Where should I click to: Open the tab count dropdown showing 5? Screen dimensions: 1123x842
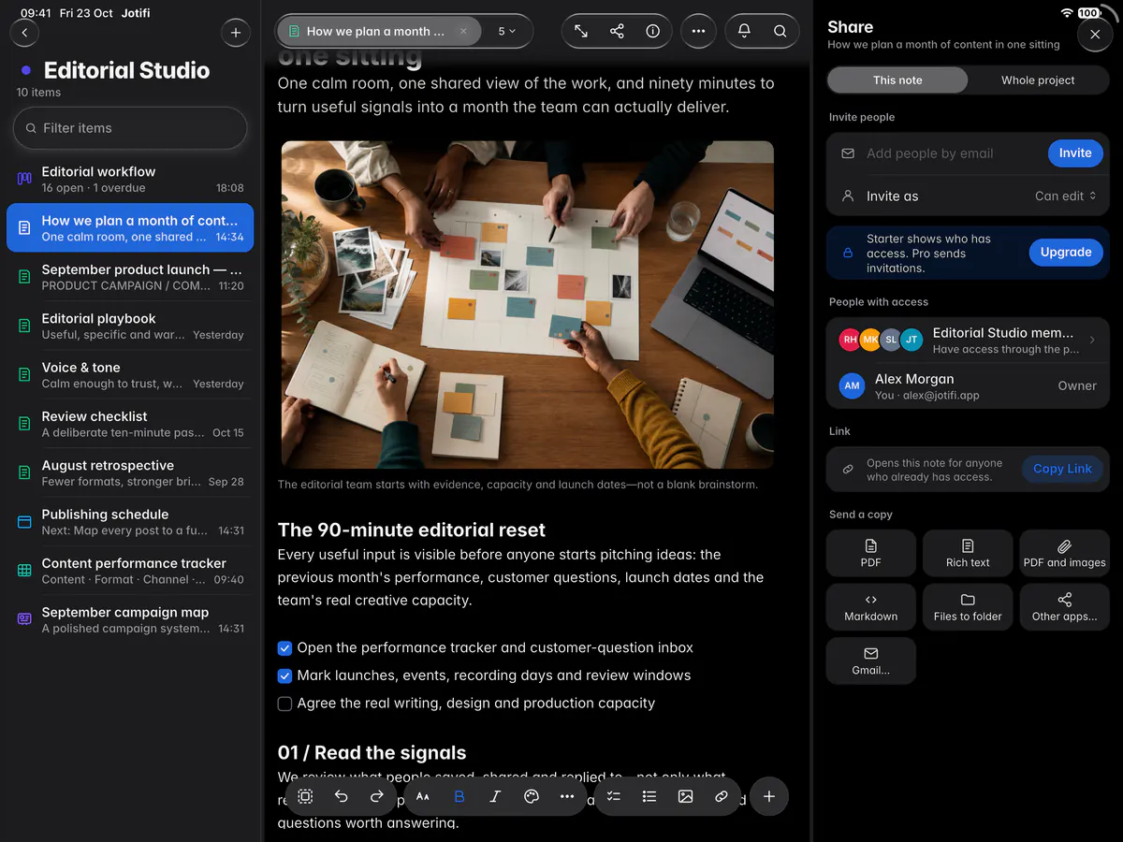[506, 31]
